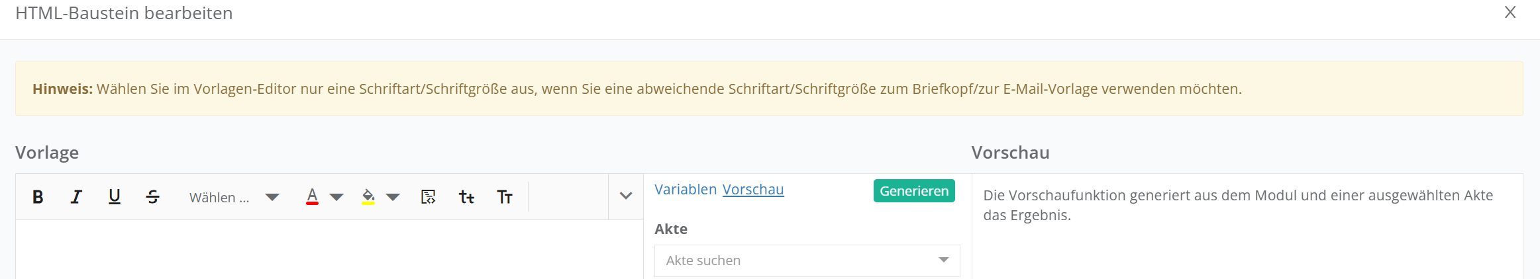Viewport: 1540px width, 279px height.
Task: Click the decrease font size icon
Action: pyautogui.click(x=466, y=197)
